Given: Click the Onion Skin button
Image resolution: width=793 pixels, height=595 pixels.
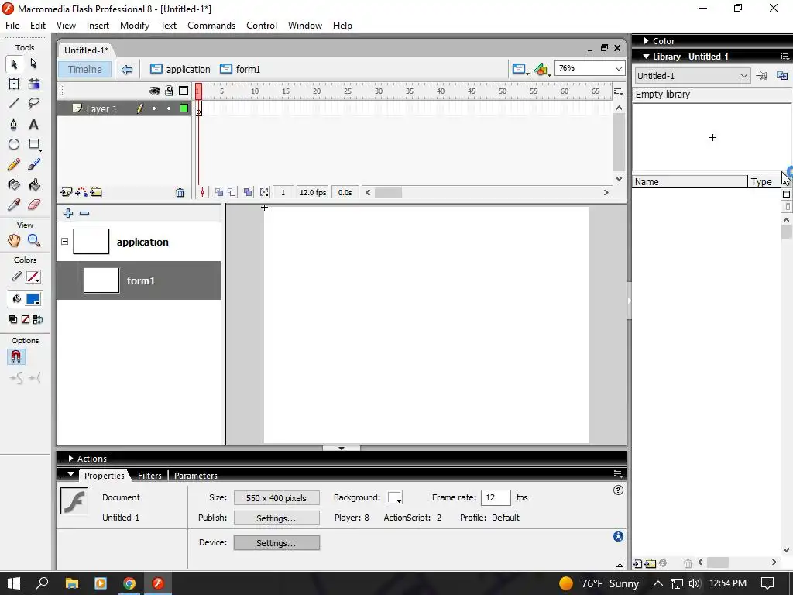Looking at the screenshot, I should pos(219,192).
